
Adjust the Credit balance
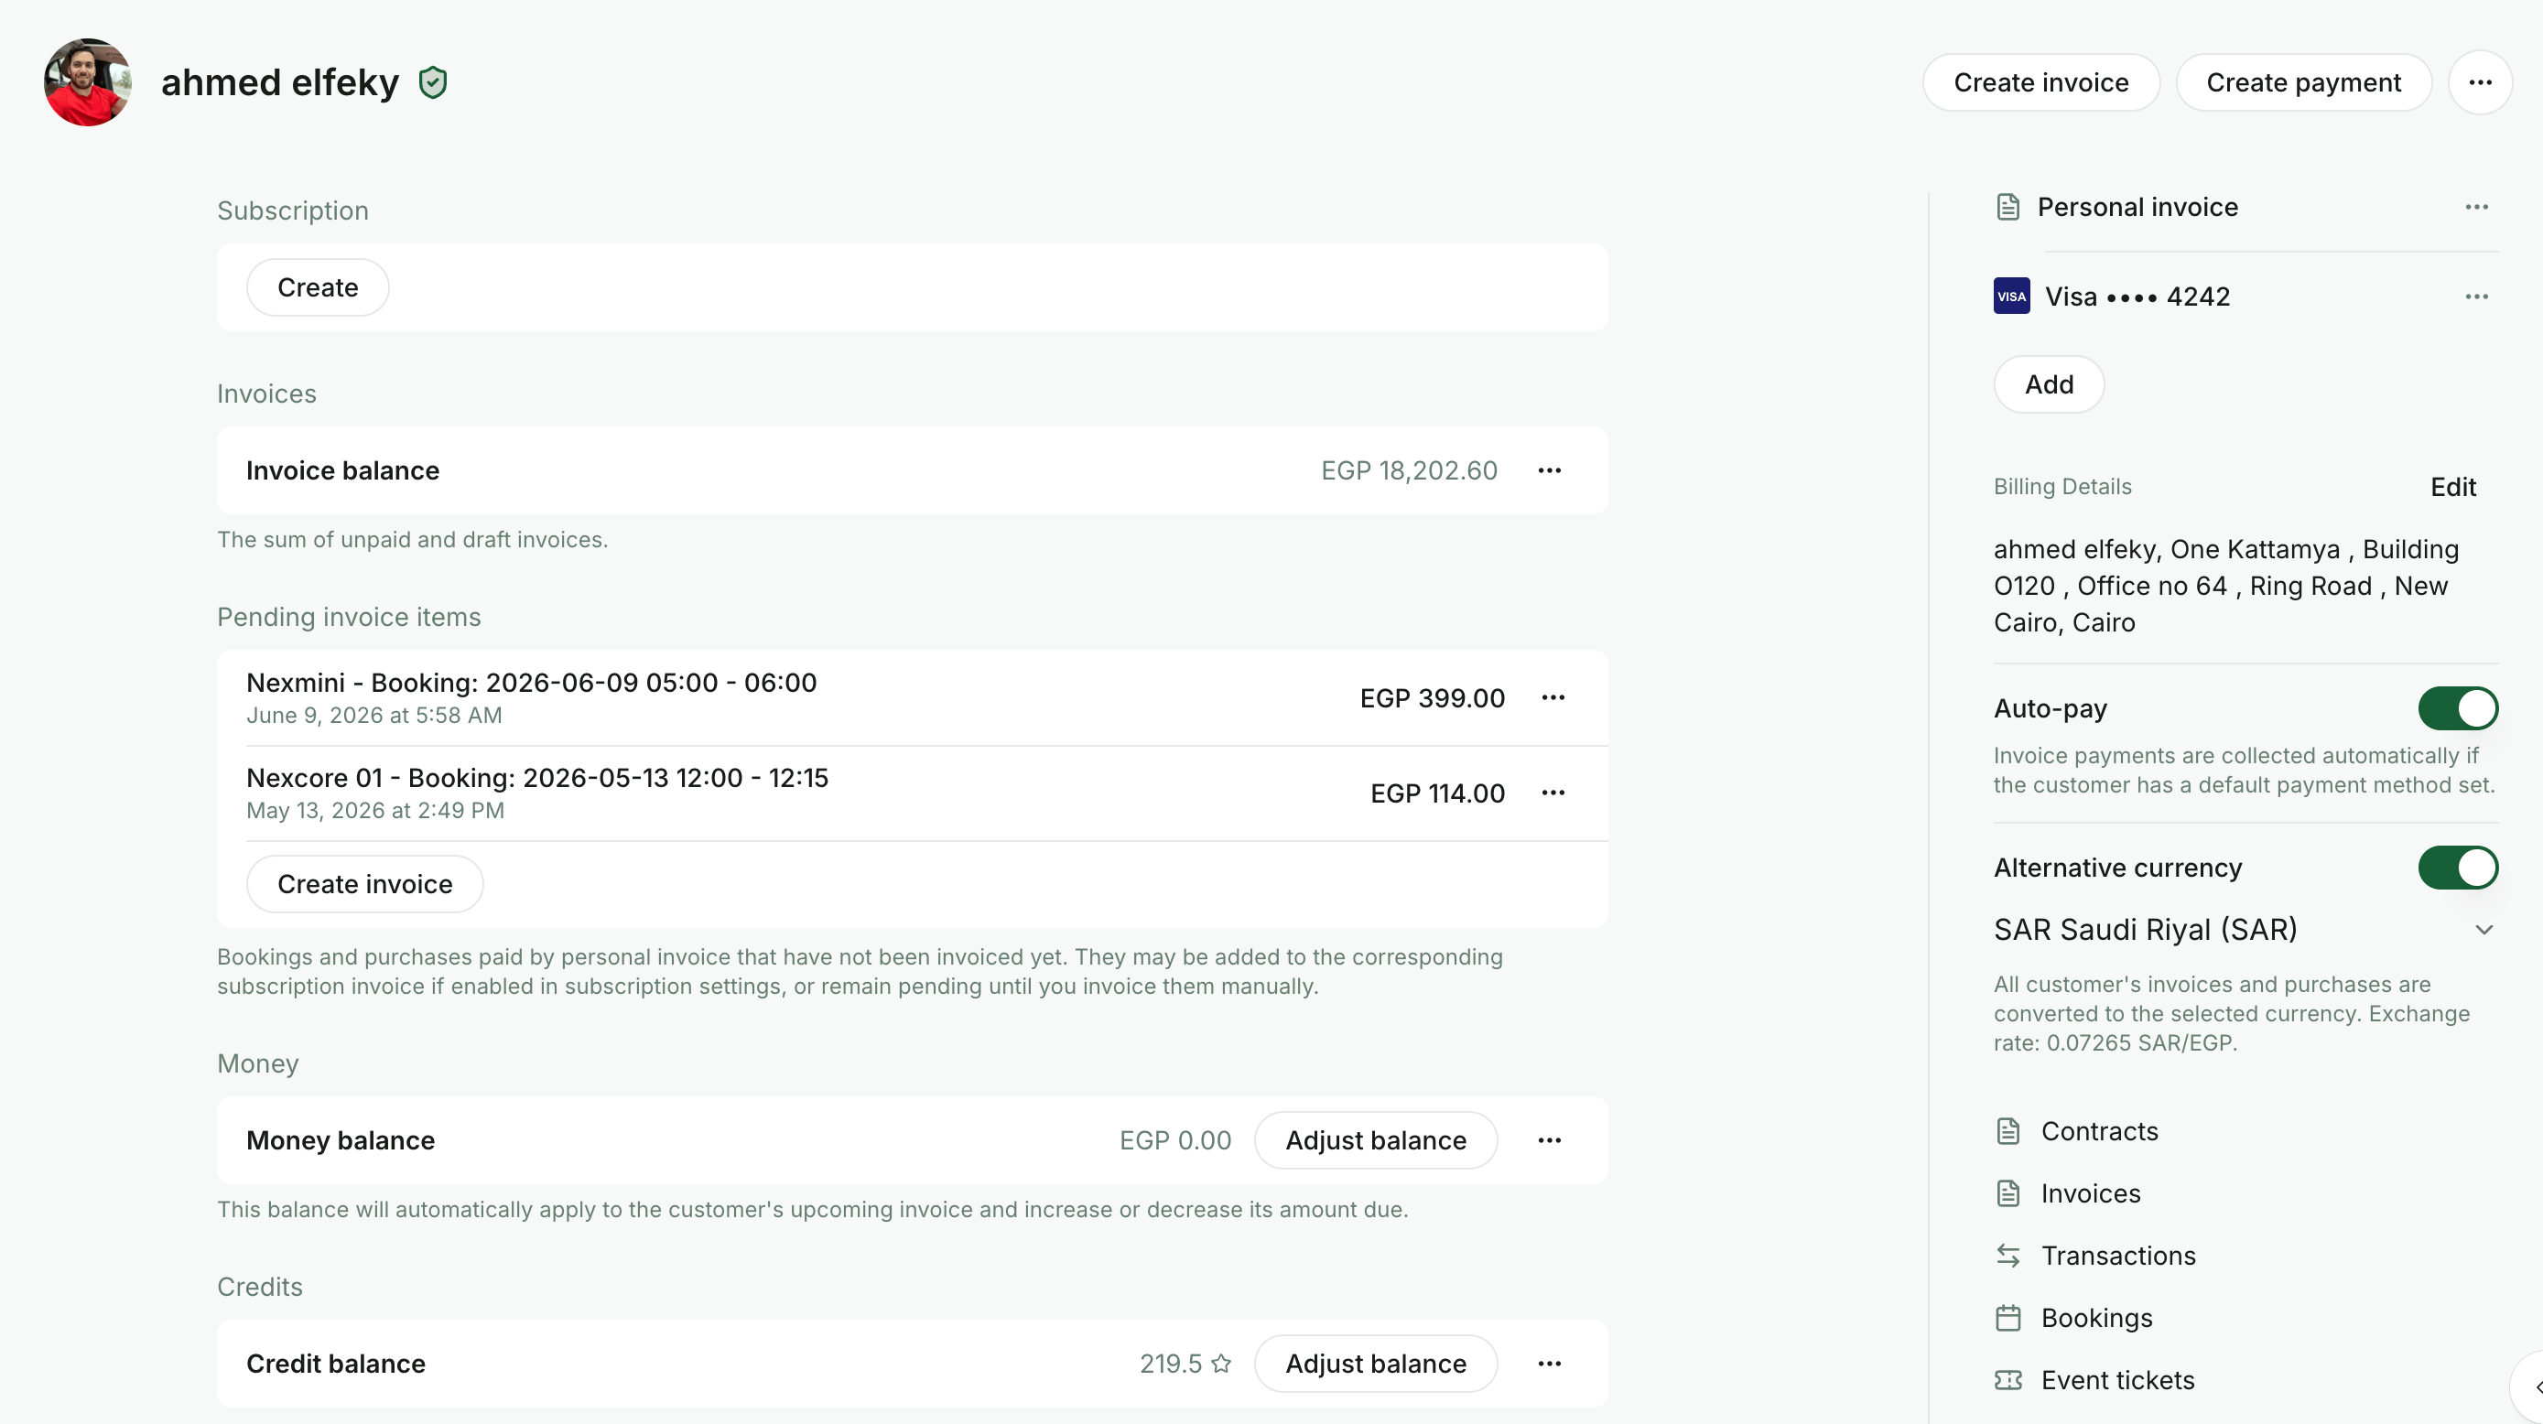pyautogui.click(x=1375, y=1364)
